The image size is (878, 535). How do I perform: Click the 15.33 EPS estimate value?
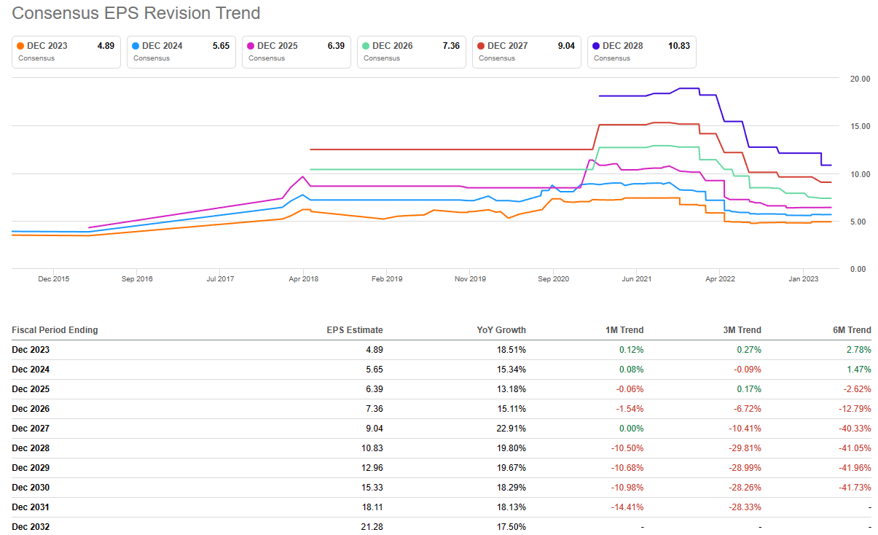click(372, 488)
